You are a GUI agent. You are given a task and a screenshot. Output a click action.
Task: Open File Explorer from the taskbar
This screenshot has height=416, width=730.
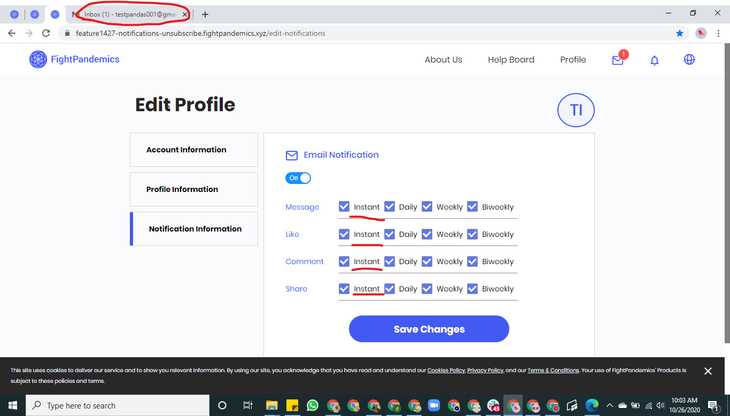[272, 405]
